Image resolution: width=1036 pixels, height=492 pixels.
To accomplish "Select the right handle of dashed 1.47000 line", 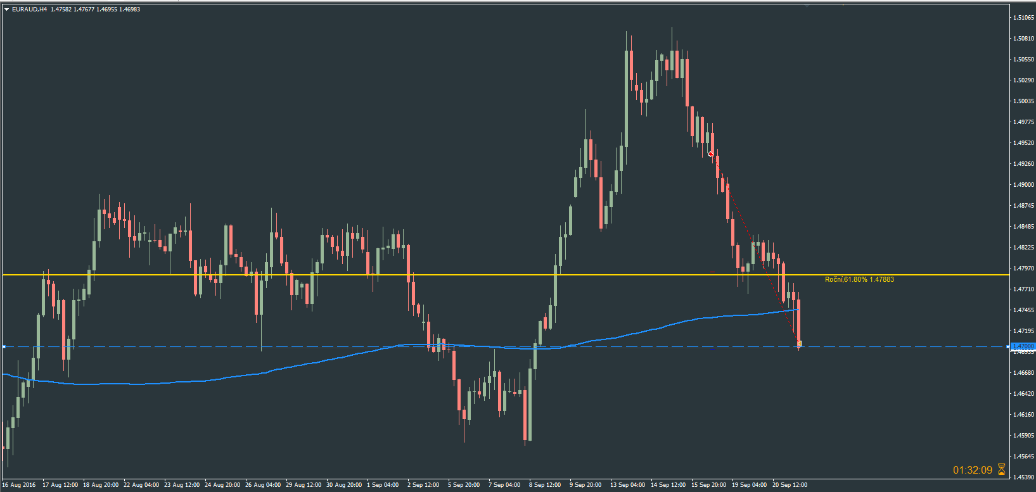I will pos(1008,346).
